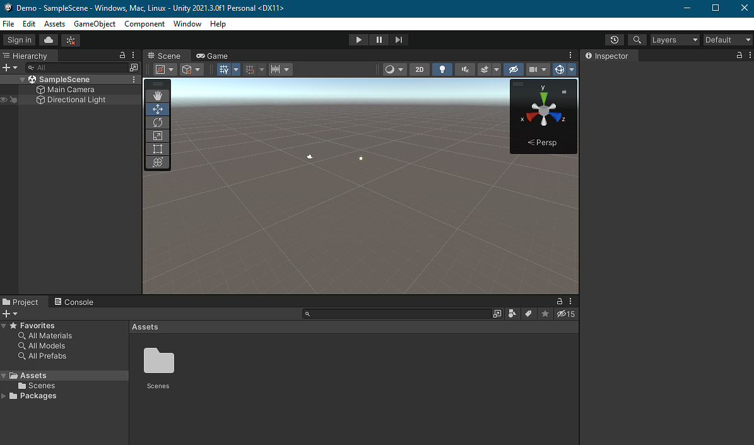Expand the Packages folder
The image size is (754, 445).
pyautogui.click(x=4, y=396)
